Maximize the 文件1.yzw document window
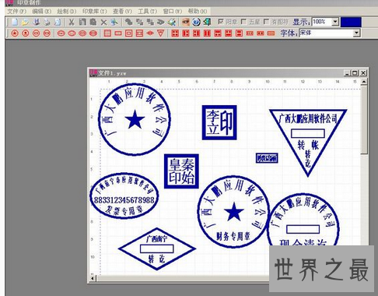 point(355,73)
